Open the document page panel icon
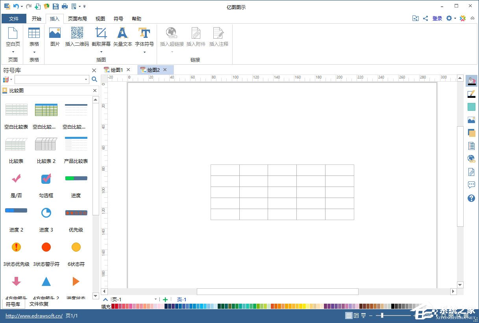This screenshot has width=479, height=323. point(471,146)
